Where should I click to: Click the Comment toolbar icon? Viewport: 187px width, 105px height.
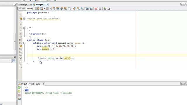[105, 8]
